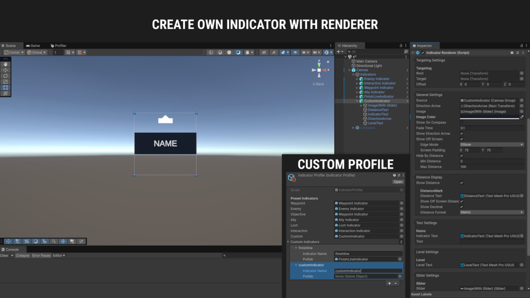Click the plus button under Custom Indicators list

coord(389,283)
